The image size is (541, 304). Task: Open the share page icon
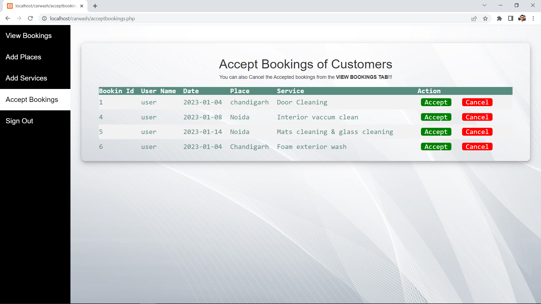point(474,19)
